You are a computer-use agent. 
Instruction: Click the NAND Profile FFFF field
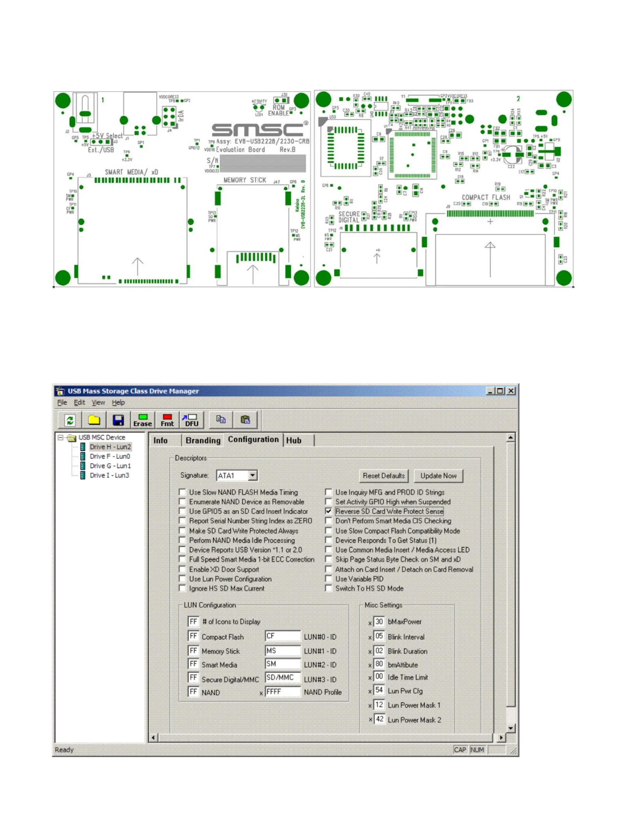pos(283,692)
